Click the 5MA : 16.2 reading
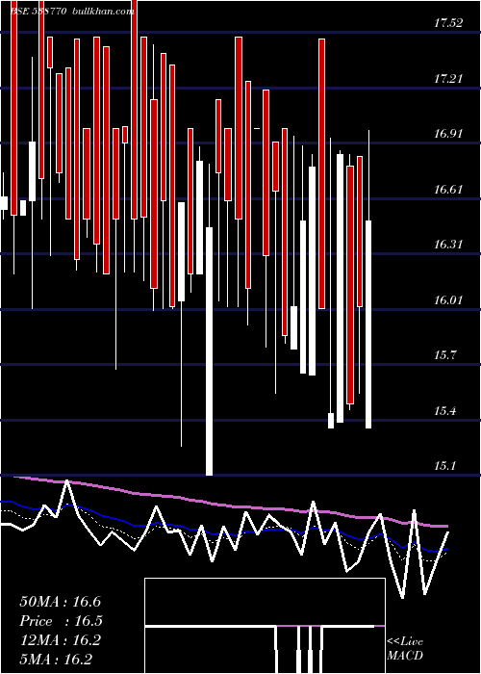Screen dimensions: 481x674 pyautogui.click(x=56, y=660)
